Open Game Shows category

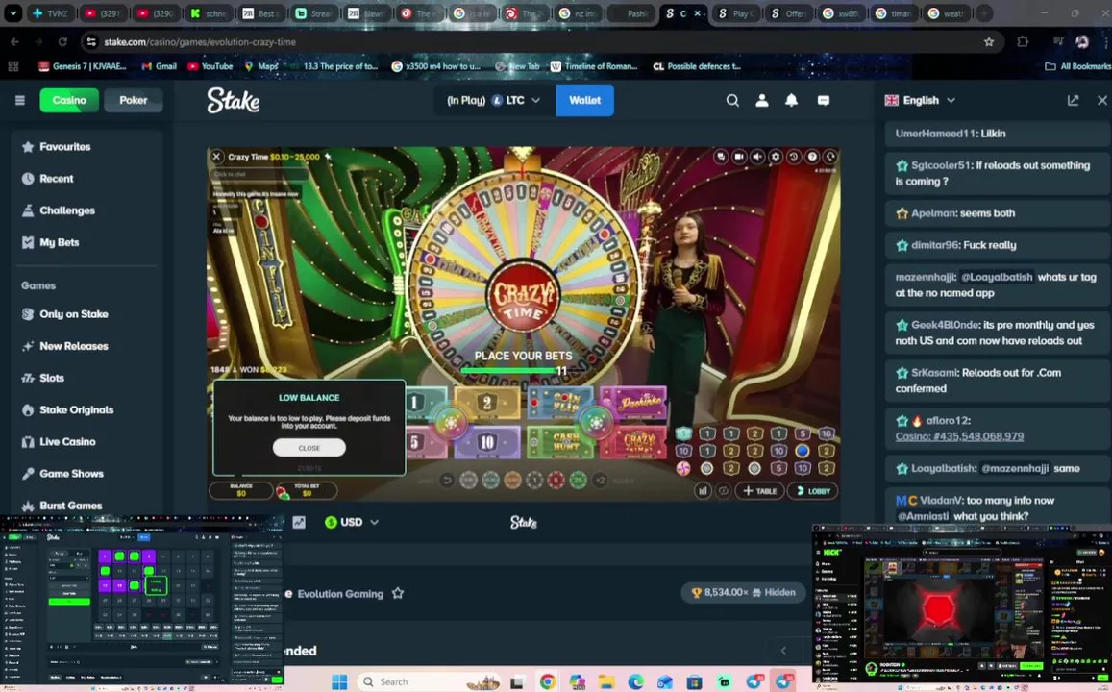click(62, 474)
